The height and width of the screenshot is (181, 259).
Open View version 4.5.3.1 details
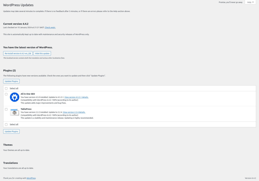[77, 97]
